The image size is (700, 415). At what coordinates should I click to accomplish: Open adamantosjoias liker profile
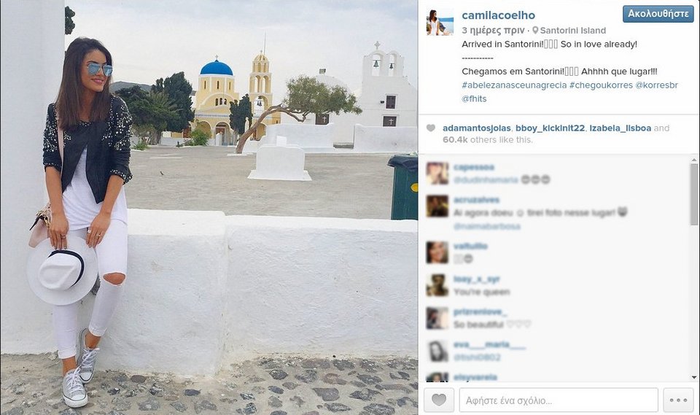[x=477, y=128]
